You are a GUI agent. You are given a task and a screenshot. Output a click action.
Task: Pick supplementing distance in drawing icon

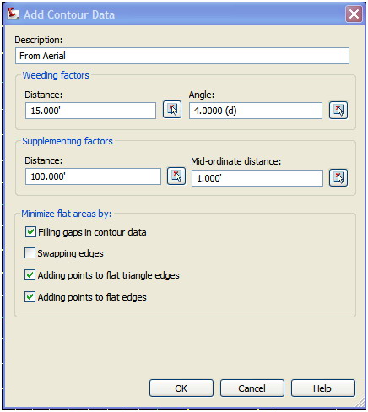coord(176,176)
